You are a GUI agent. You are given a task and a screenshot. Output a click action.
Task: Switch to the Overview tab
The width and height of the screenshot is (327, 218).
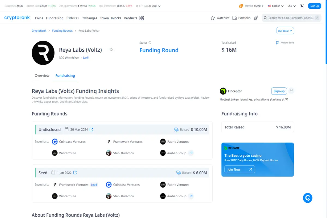click(x=42, y=75)
